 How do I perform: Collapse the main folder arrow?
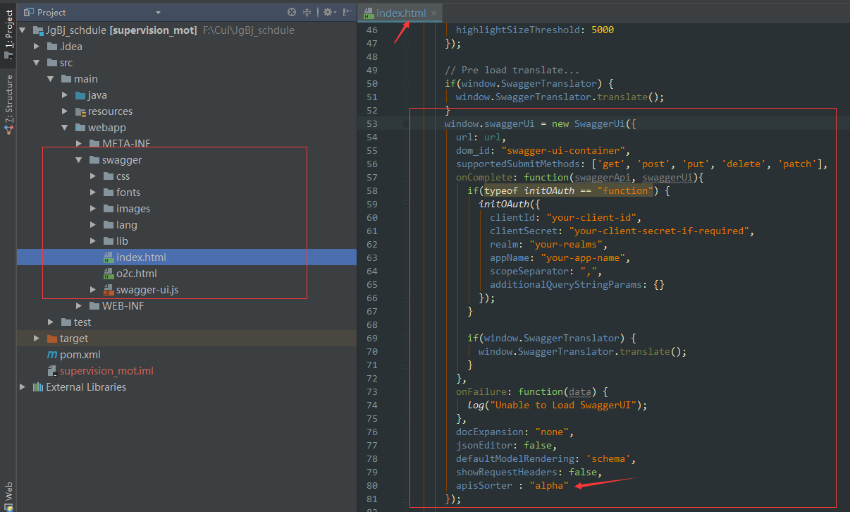point(51,79)
